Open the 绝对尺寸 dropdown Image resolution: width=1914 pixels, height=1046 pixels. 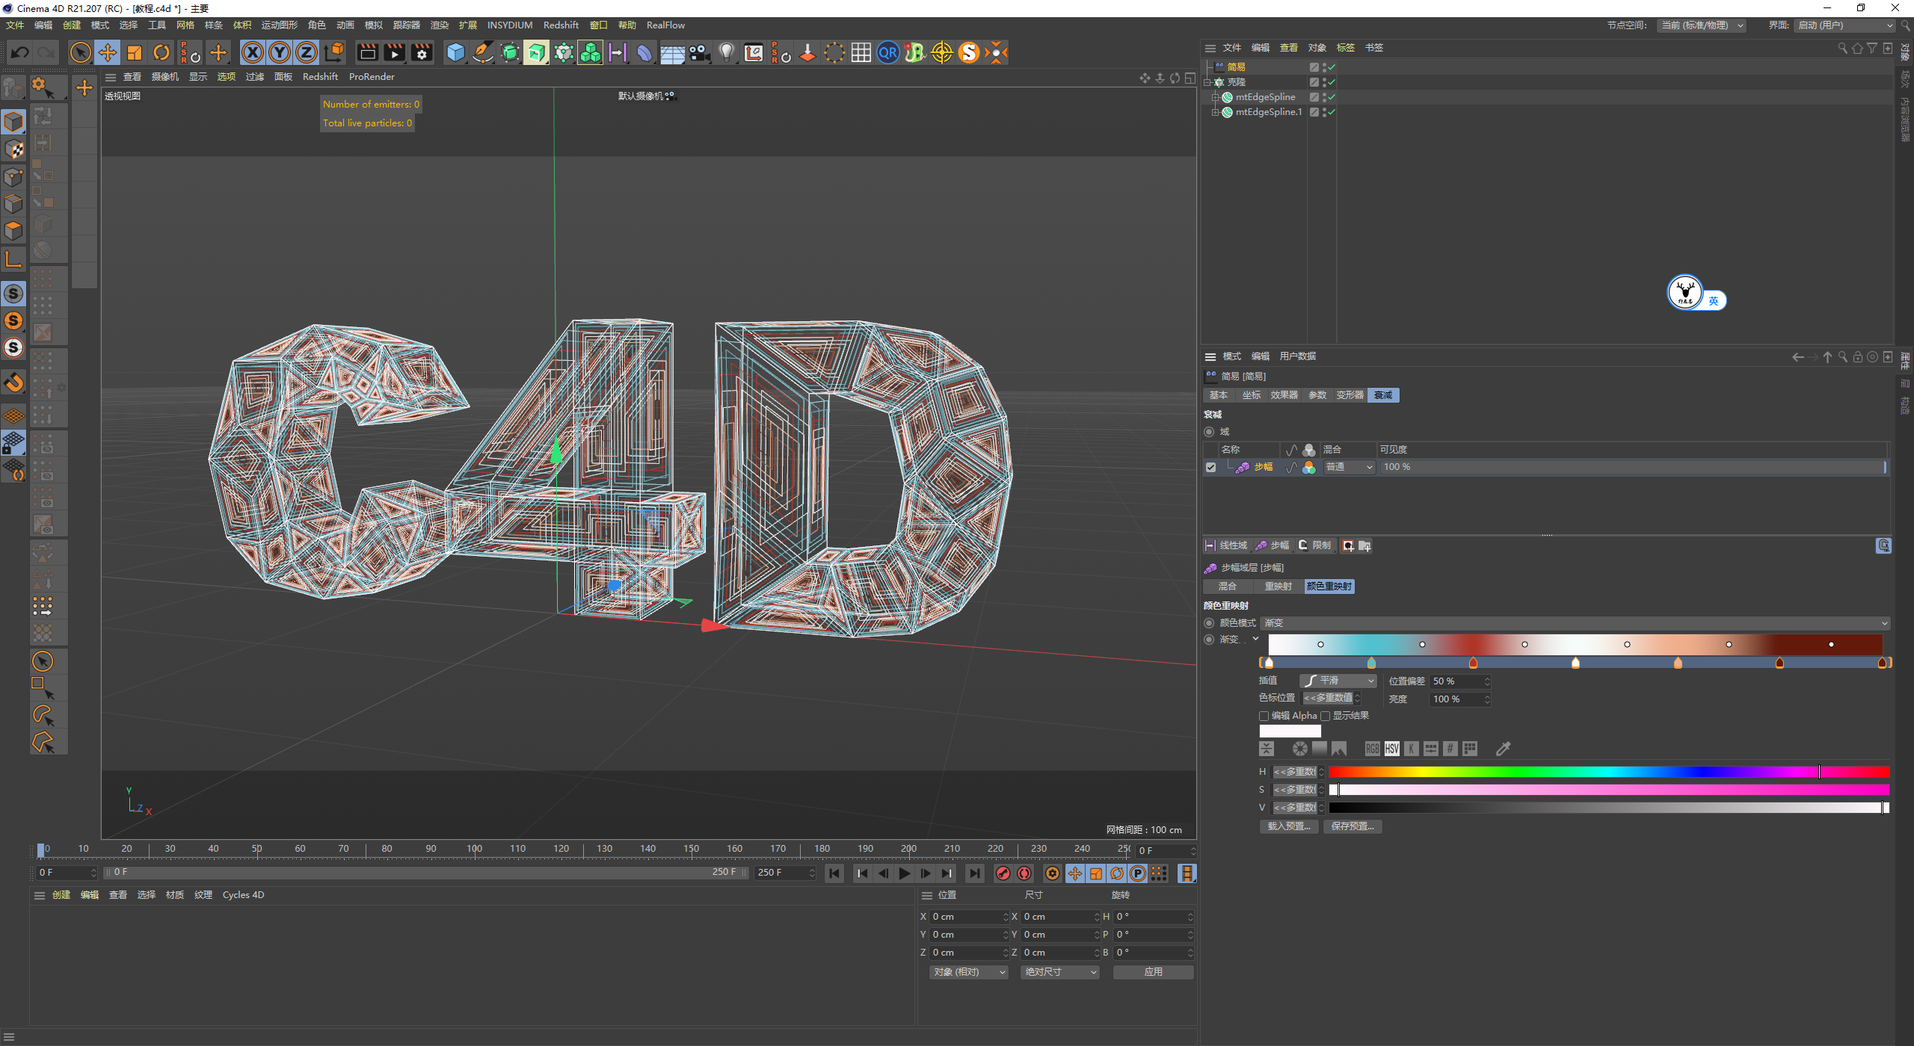[x=1060, y=972]
